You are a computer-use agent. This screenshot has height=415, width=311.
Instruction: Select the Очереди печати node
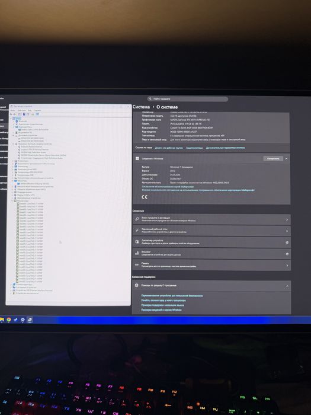(24, 192)
